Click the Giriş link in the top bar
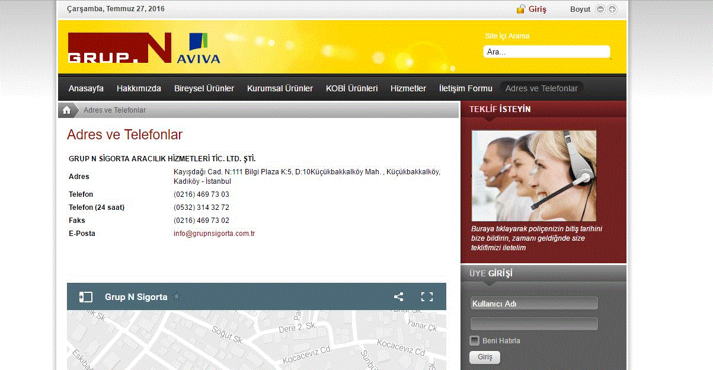 point(537,9)
